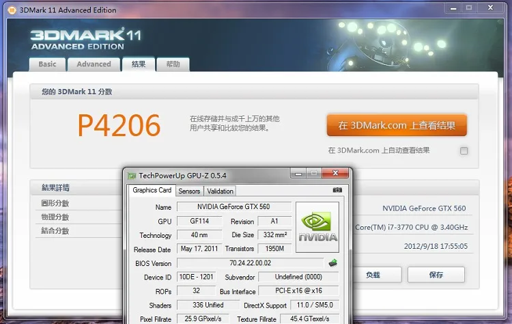Click the Technology field 40 nm

pyautogui.click(x=199, y=234)
